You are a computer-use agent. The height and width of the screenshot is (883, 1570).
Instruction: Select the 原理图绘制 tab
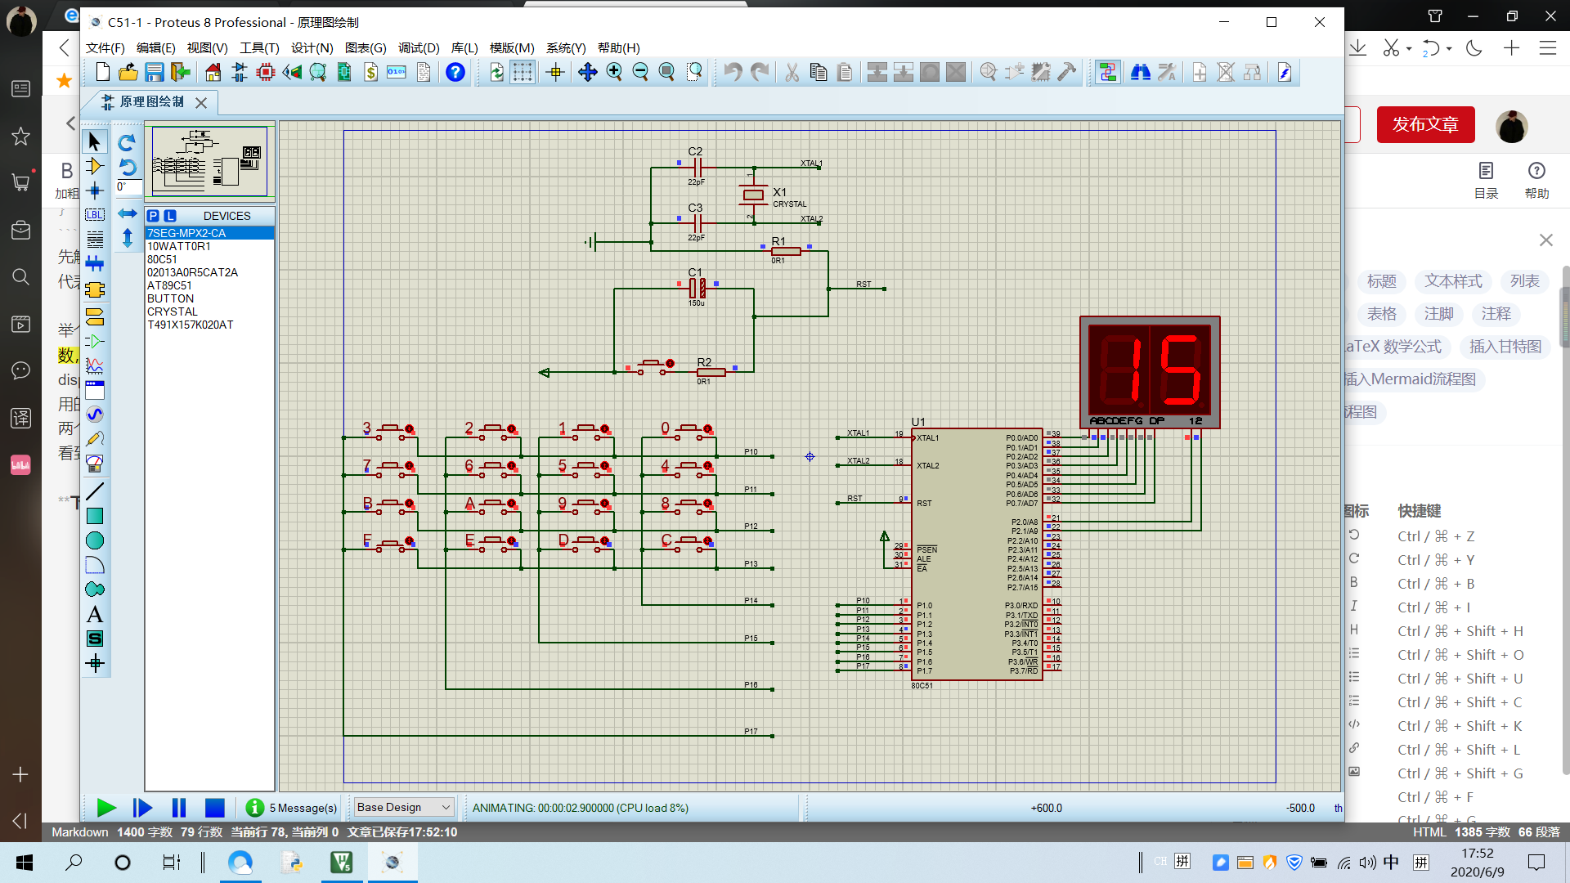(x=152, y=102)
